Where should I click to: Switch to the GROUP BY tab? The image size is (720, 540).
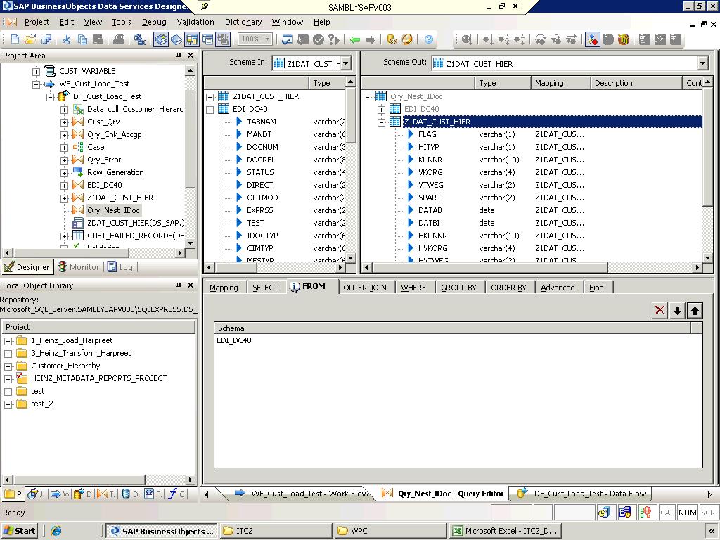(x=458, y=288)
